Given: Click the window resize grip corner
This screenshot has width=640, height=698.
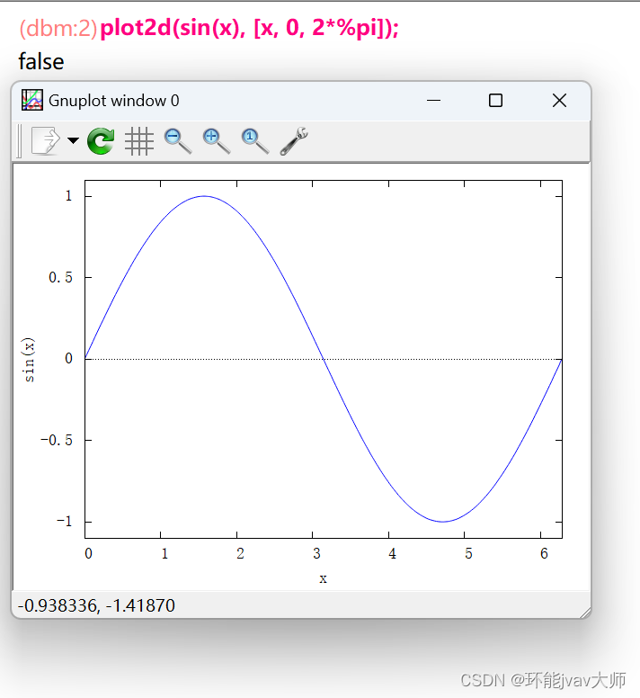Looking at the screenshot, I should pyautogui.click(x=585, y=613).
